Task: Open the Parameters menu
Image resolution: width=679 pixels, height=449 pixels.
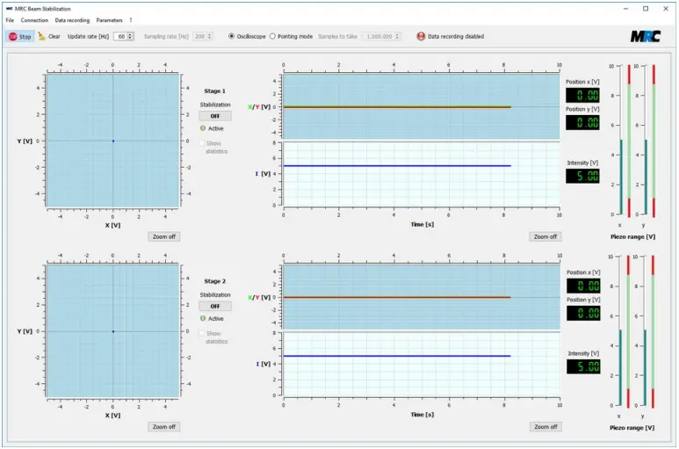Action: click(x=110, y=19)
